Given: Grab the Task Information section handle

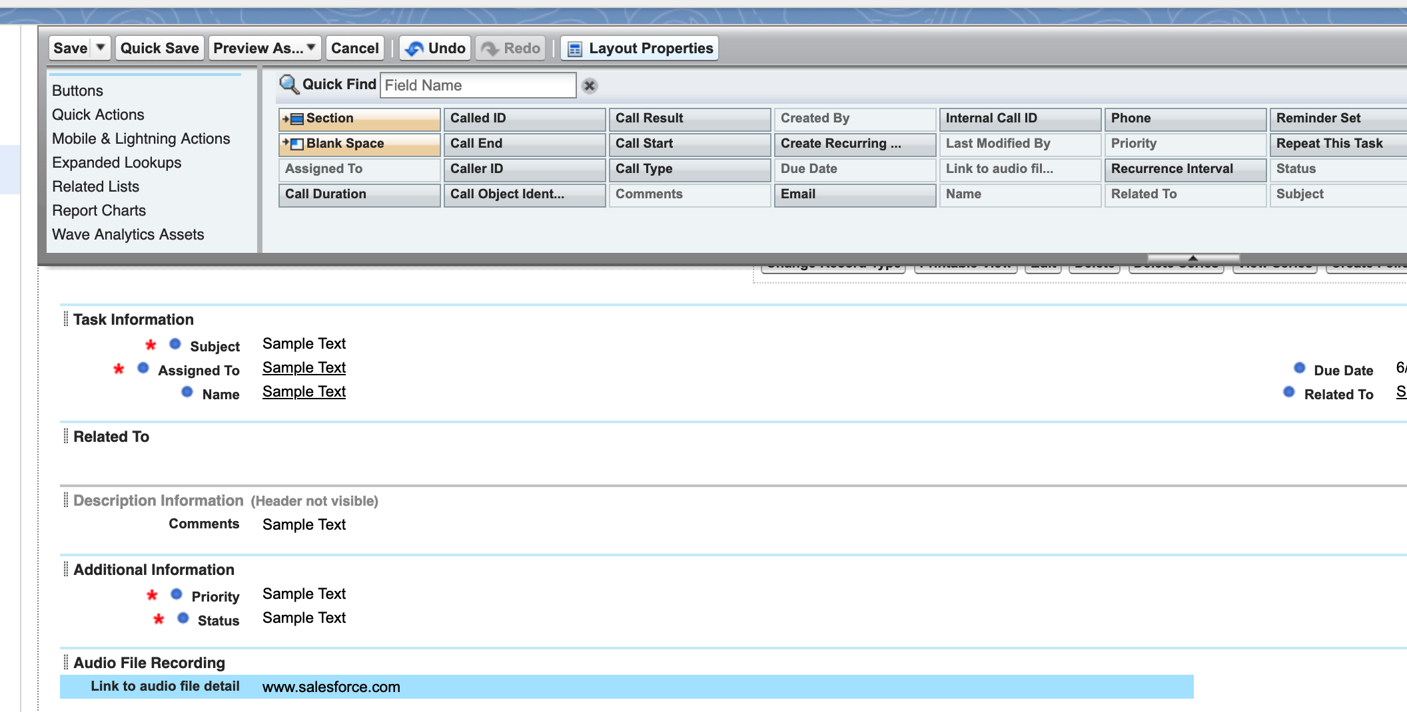Looking at the screenshot, I should [x=66, y=319].
